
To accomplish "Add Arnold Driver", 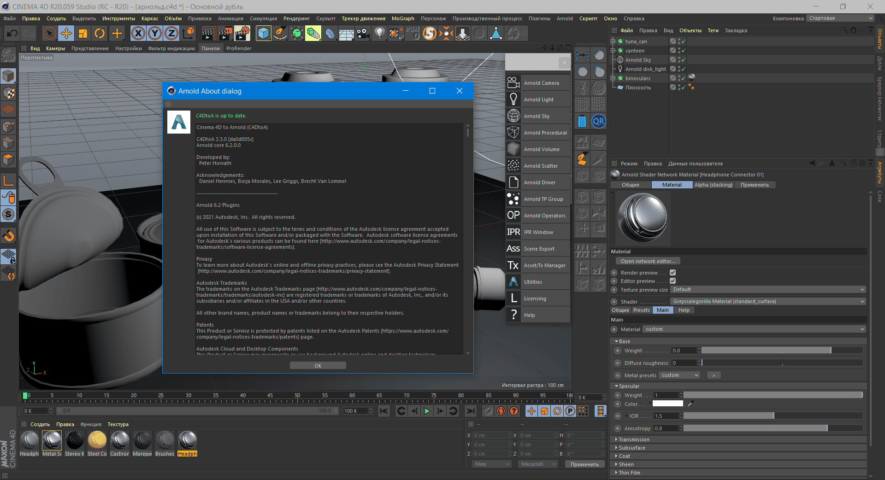I will coord(538,182).
